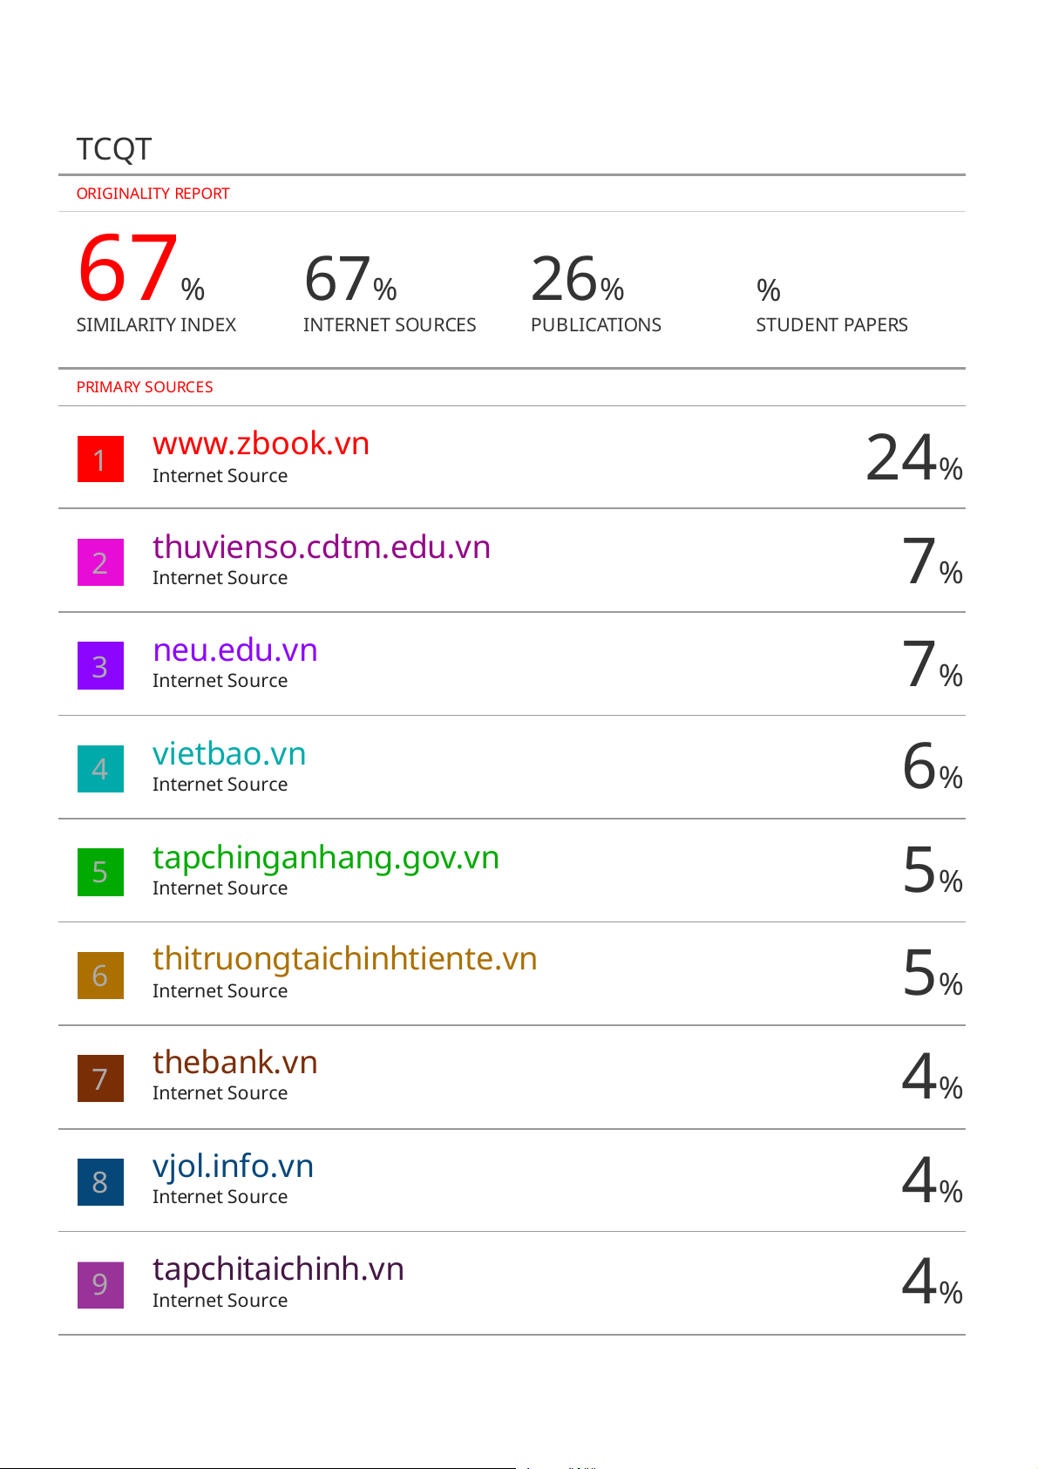This screenshot has width=1038, height=1469.
Task: Click the orange-brown source badge numbered 6
Action: [x=100, y=975]
